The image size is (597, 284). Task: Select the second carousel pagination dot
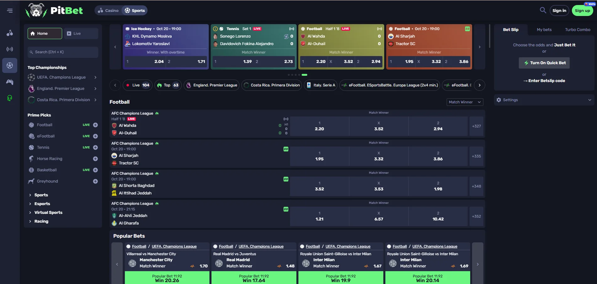click(292, 75)
